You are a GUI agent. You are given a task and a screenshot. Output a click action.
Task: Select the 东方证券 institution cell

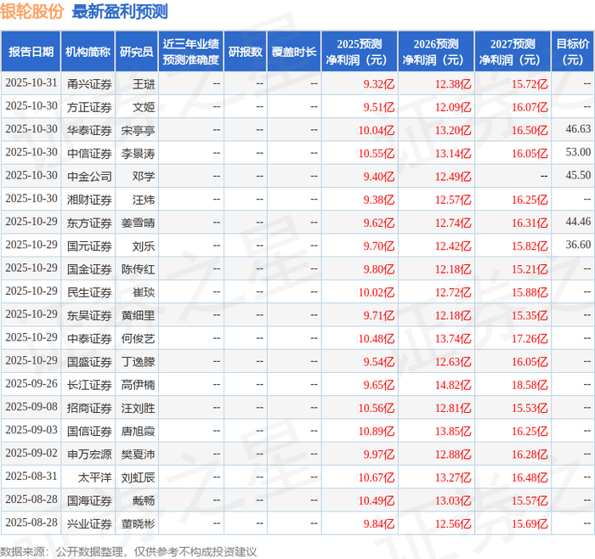coord(89,223)
